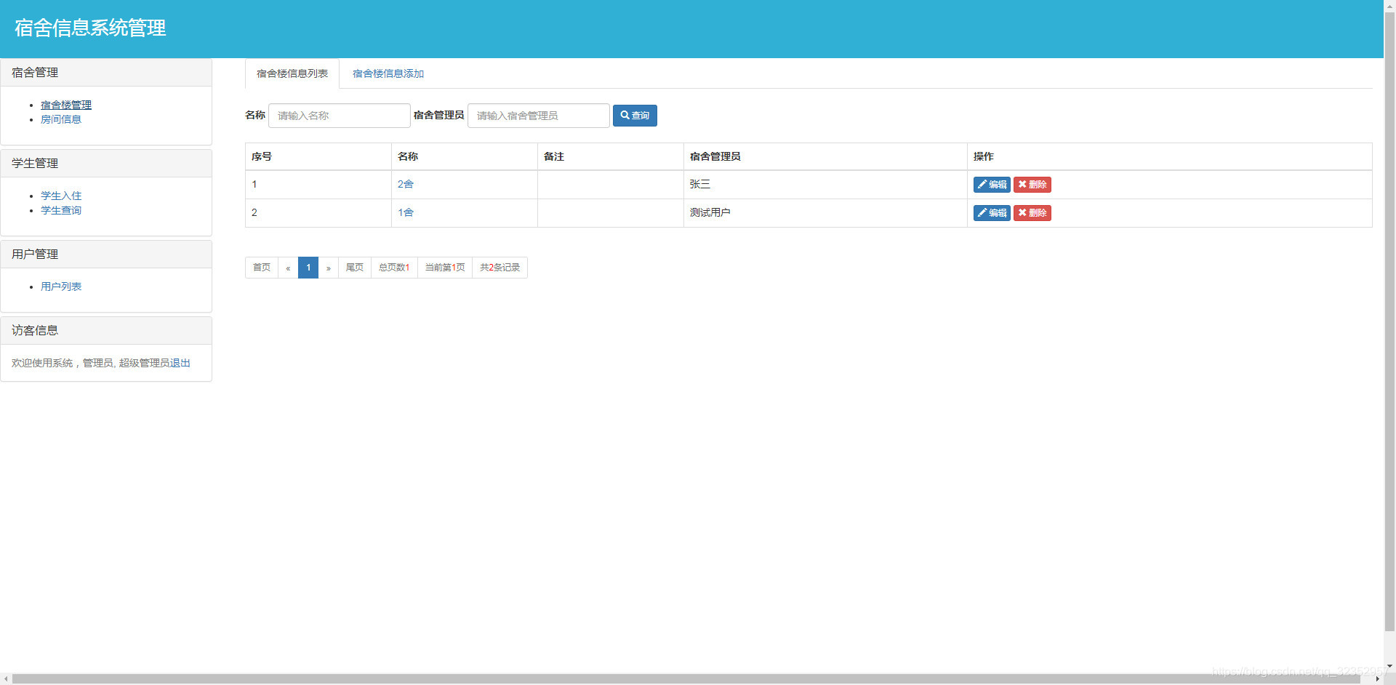Click the 用户管理 panel header
This screenshot has width=1396, height=685.
point(106,255)
